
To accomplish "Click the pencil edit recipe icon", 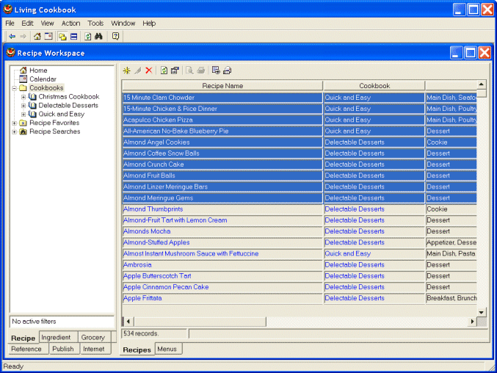I will coord(138,70).
